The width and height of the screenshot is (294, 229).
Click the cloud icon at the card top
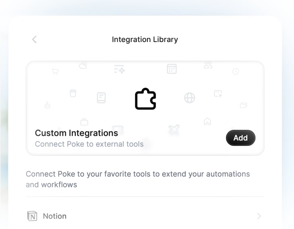coord(83,65)
